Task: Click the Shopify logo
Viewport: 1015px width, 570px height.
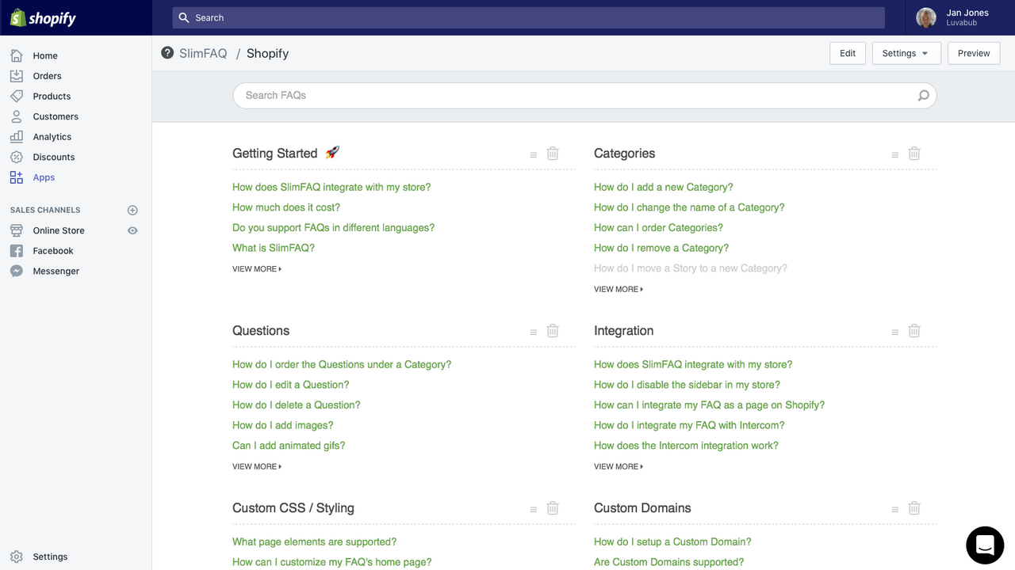Action: pyautogui.click(x=43, y=17)
